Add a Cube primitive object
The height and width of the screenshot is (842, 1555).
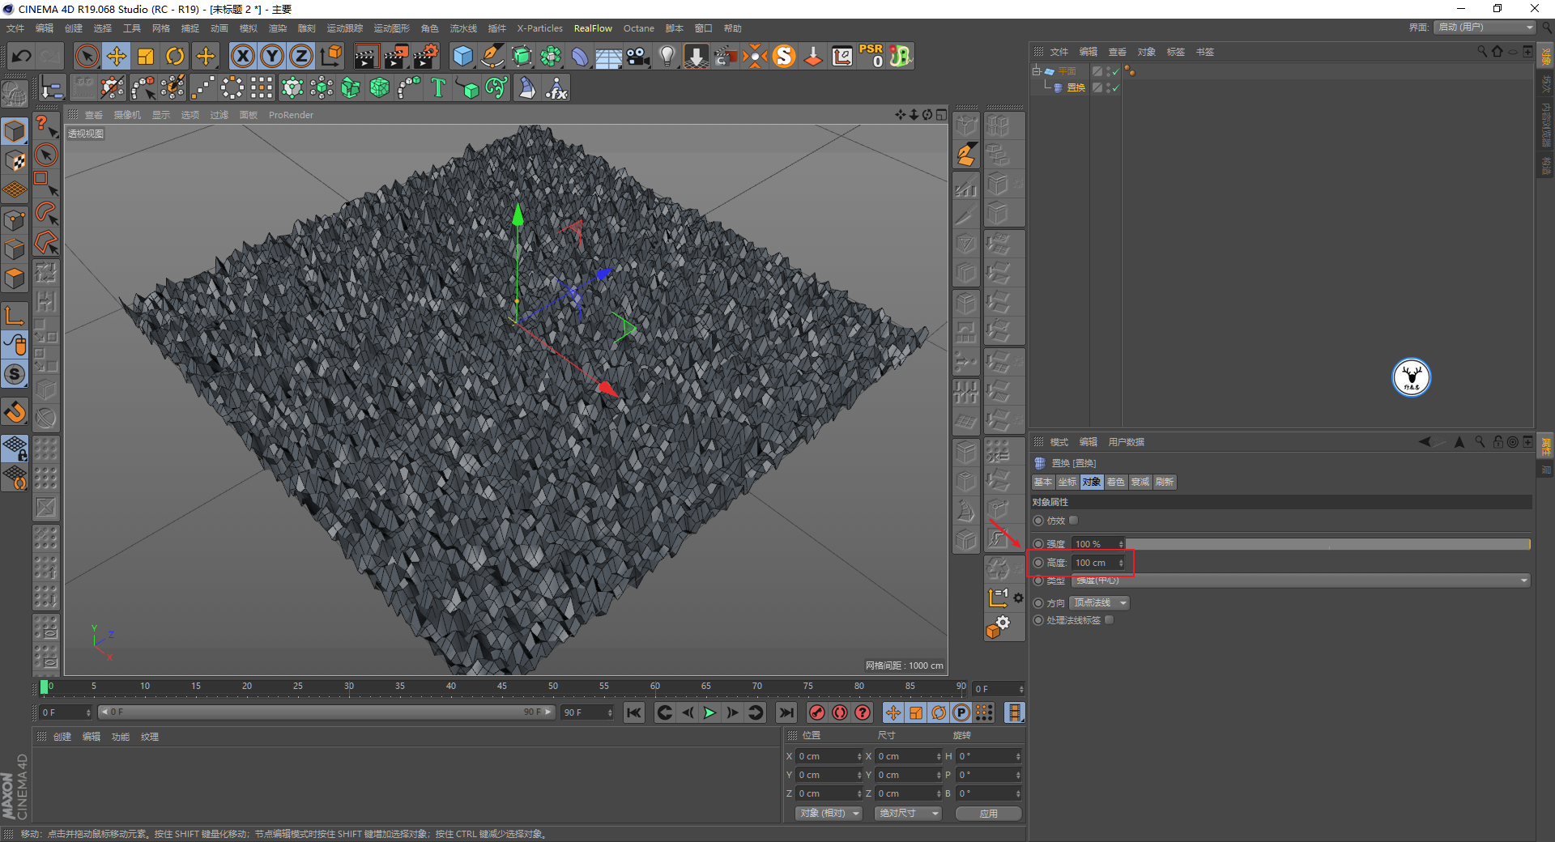462,56
